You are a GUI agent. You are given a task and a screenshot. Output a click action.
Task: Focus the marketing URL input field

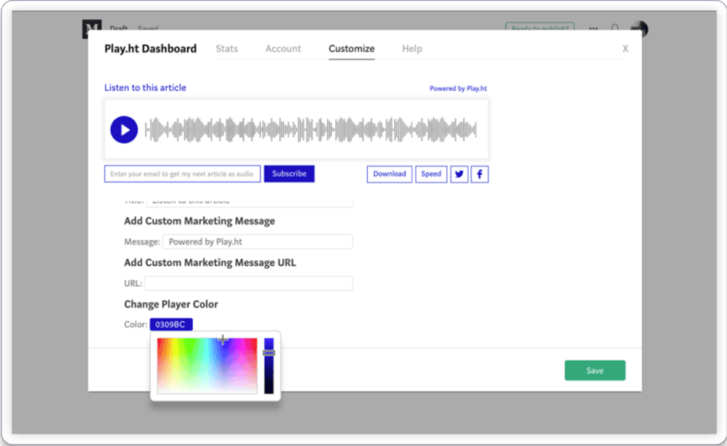tap(248, 284)
